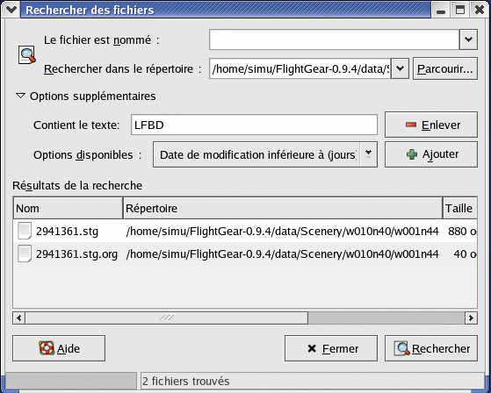Open the window menu arrow in title bar
This screenshot has height=393, width=491.
[11, 10]
